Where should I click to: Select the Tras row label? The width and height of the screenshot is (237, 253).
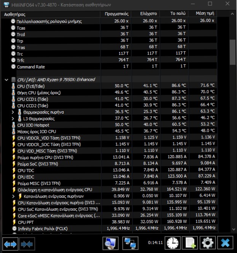(21, 48)
